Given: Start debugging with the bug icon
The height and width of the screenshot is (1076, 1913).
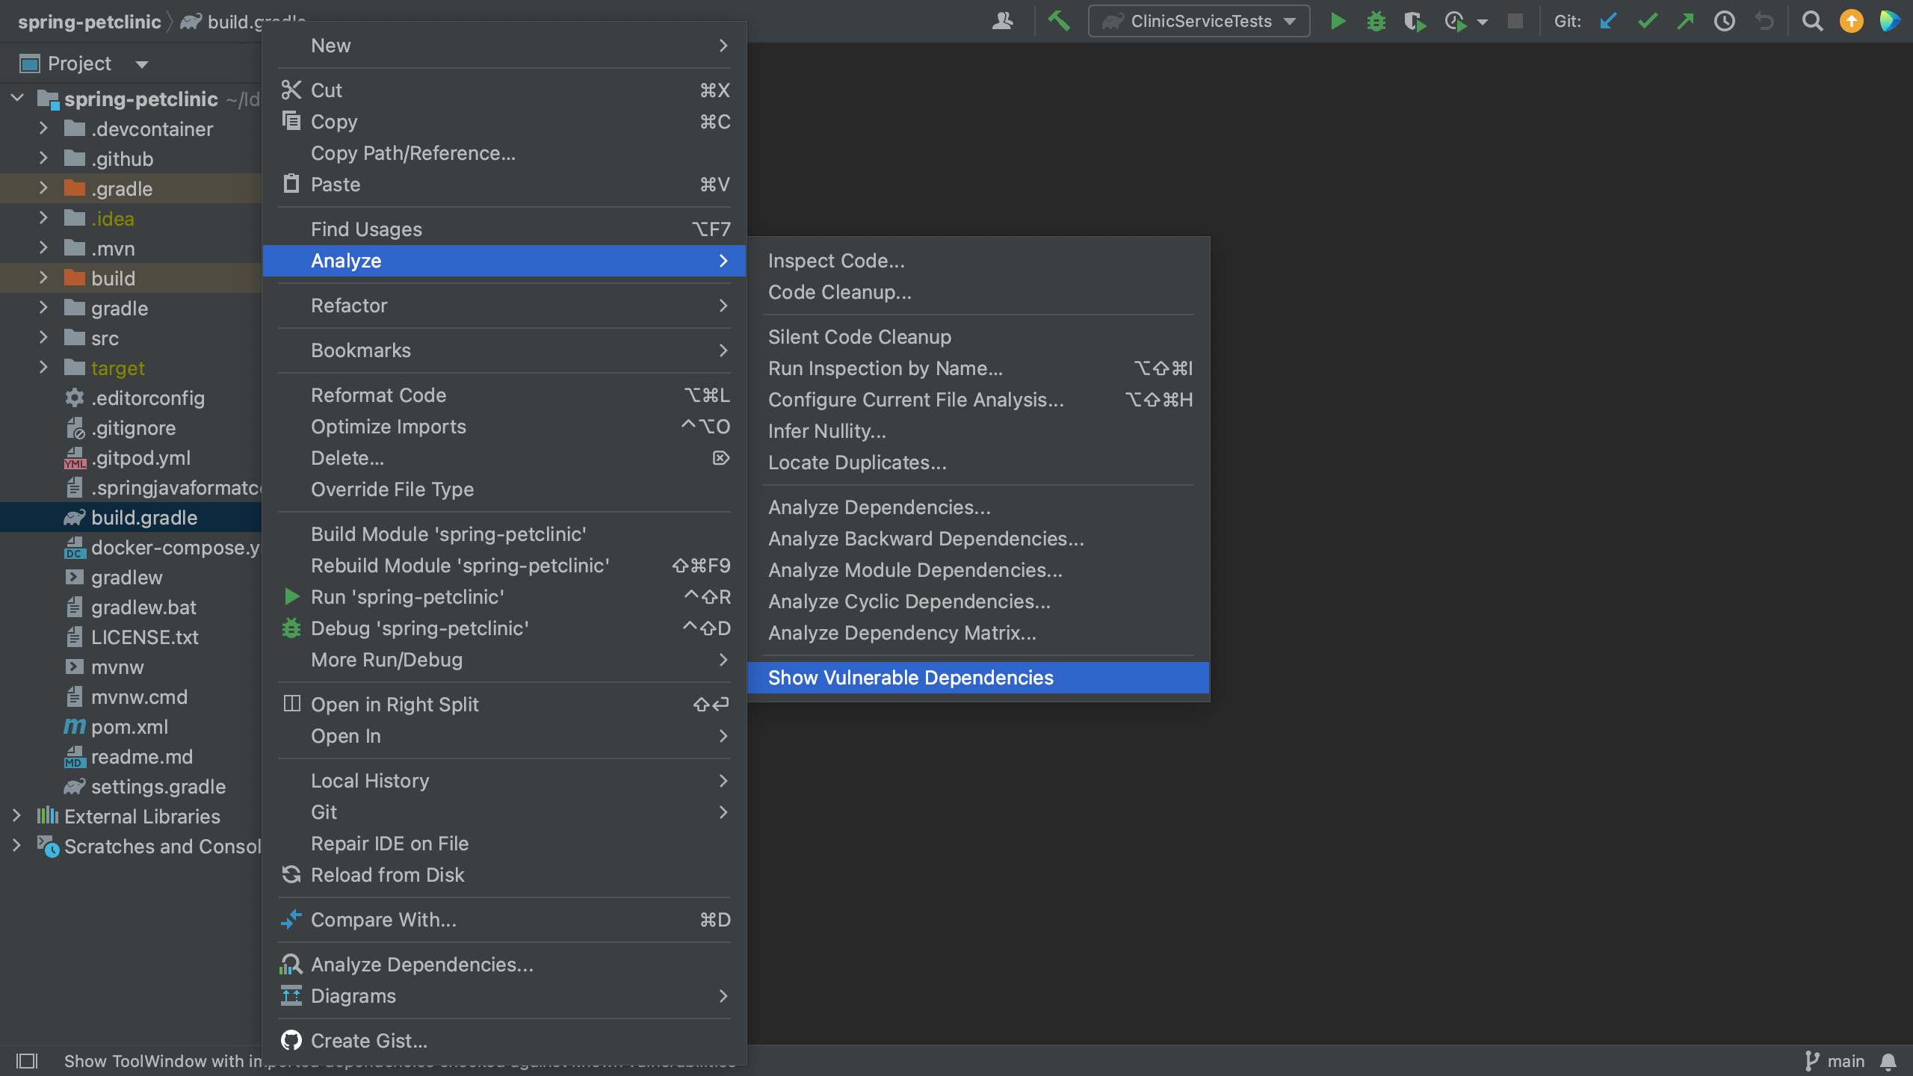Looking at the screenshot, I should point(1377,21).
